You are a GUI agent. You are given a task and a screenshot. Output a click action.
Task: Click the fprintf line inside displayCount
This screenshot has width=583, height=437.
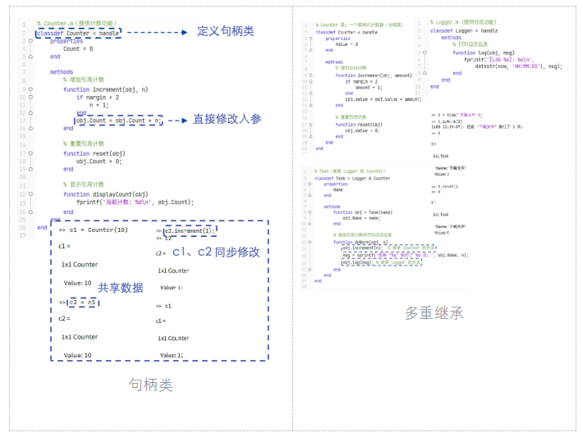135,202
